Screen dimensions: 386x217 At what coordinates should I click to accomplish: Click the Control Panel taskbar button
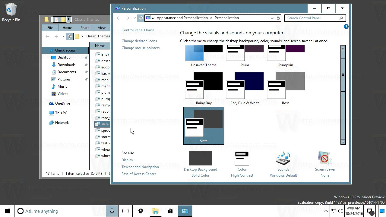tap(185, 211)
